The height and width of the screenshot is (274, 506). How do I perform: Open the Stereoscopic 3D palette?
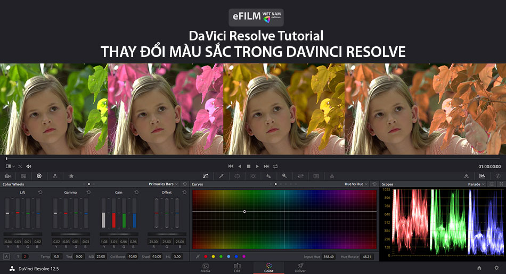pos(316,176)
